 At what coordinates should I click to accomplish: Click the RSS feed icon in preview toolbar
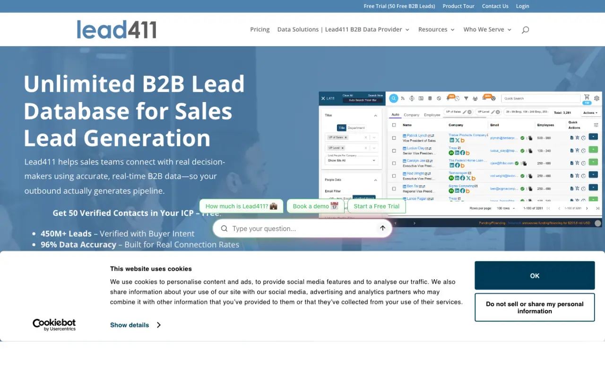pos(403,98)
